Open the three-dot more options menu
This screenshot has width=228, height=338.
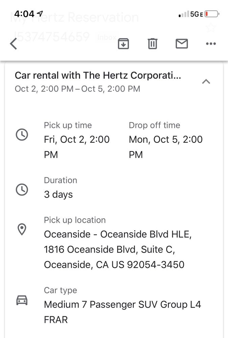[x=211, y=44]
